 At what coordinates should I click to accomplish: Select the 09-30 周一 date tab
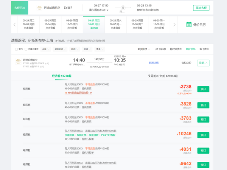(159, 25)
